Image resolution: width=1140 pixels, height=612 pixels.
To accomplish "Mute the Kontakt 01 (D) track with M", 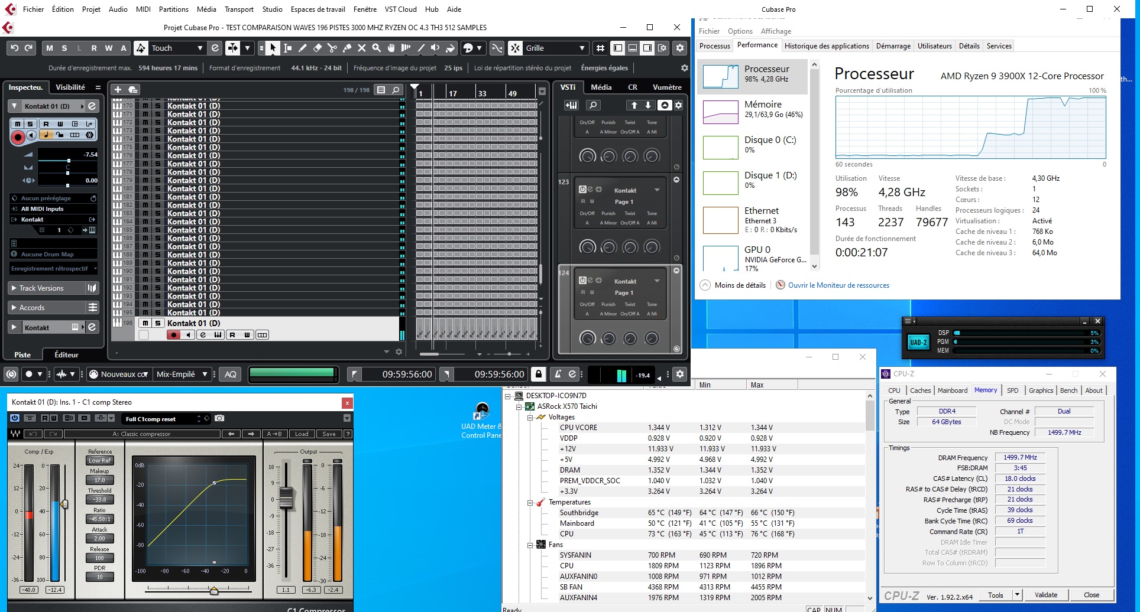I will click(18, 125).
